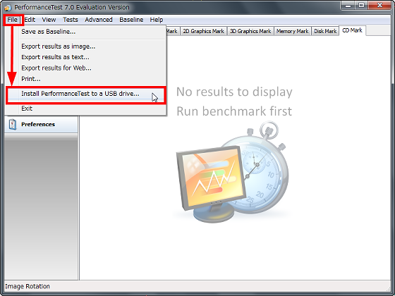Choose the Print... menu entry

(85, 79)
